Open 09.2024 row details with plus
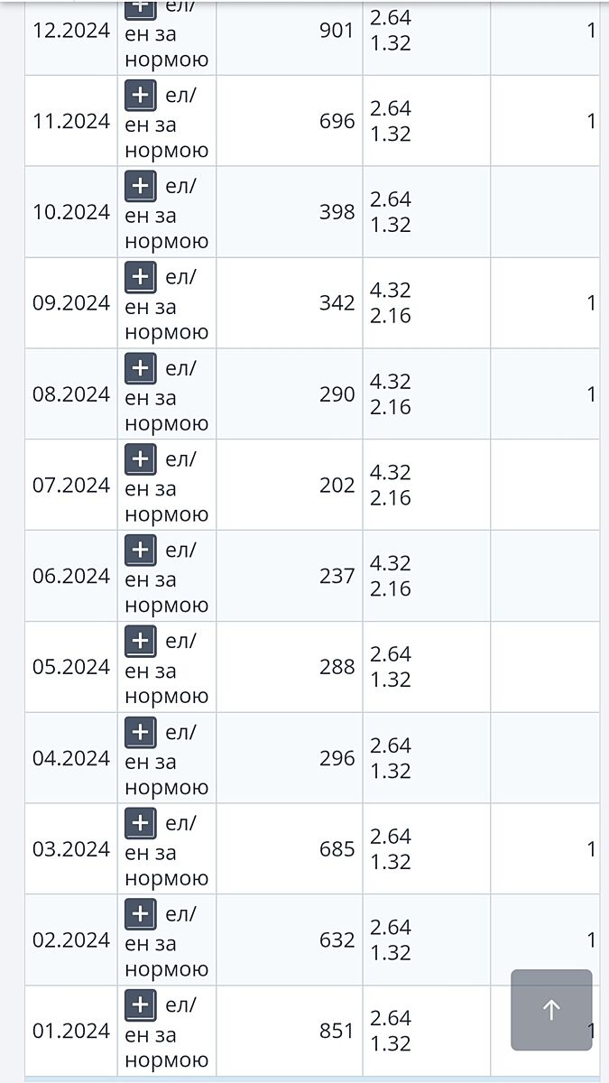 [140, 277]
